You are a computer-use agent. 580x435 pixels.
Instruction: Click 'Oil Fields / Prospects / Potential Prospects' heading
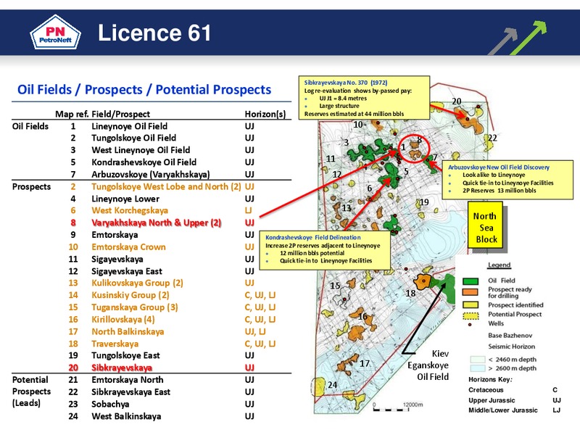click(x=144, y=89)
